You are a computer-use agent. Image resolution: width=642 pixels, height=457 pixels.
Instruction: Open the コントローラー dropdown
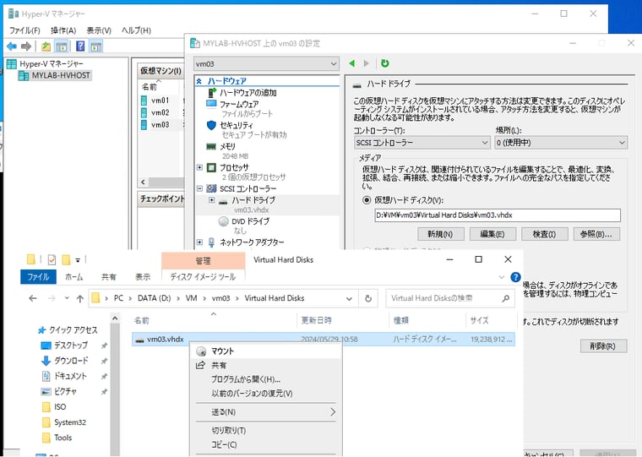(422, 143)
